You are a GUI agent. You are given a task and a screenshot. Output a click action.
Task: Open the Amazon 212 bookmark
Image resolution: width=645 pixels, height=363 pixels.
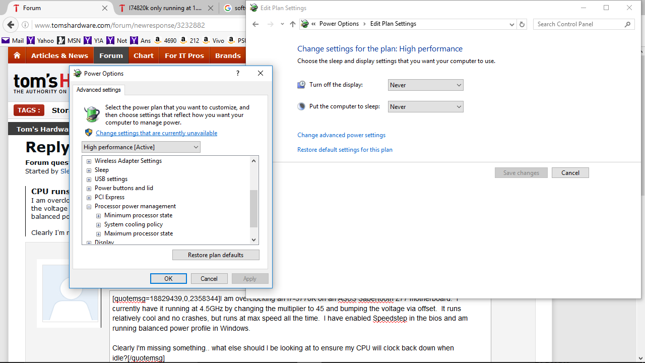[190, 40]
